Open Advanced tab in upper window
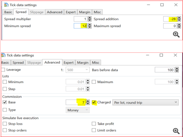Image resolution: width=183 pixels, height=137 pixels. click(55, 12)
